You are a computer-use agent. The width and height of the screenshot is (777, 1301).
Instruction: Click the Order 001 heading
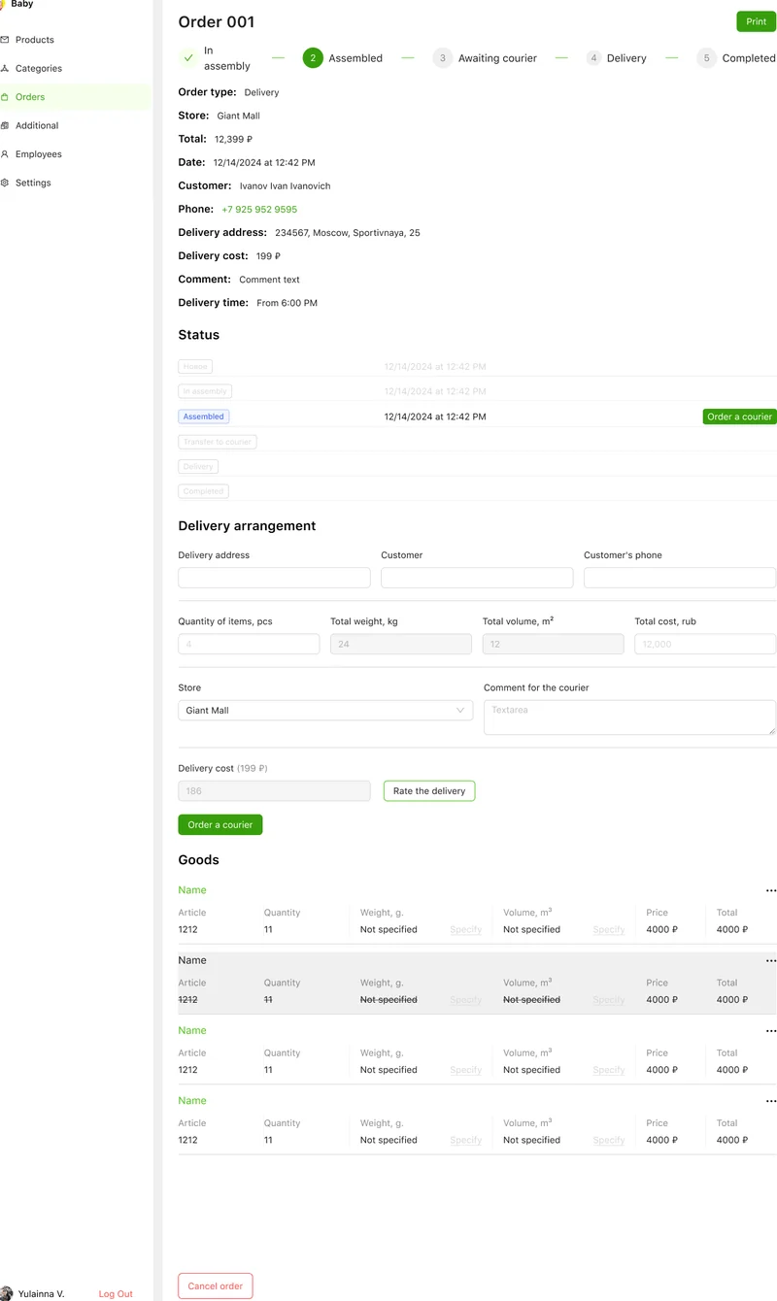[x=217, y=21]
